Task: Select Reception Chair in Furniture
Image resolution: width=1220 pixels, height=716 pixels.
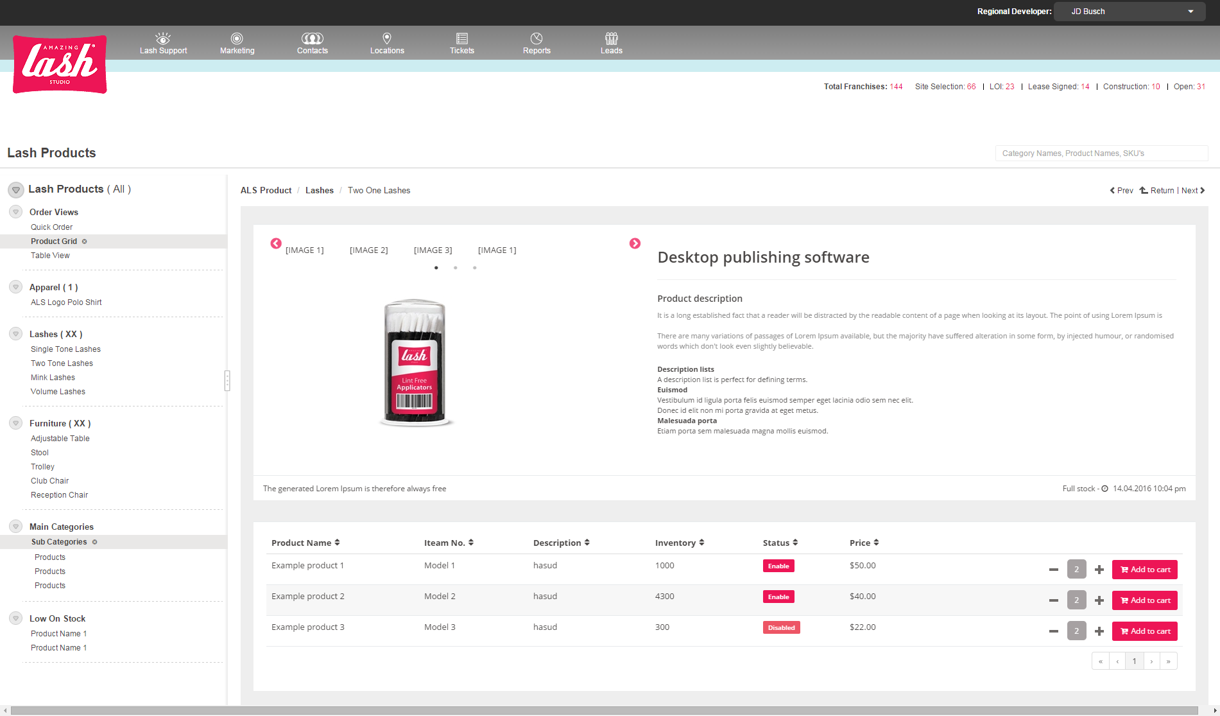Action: (x=59, y=495)
